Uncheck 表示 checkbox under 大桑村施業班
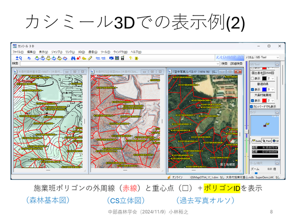 point(253,100)
